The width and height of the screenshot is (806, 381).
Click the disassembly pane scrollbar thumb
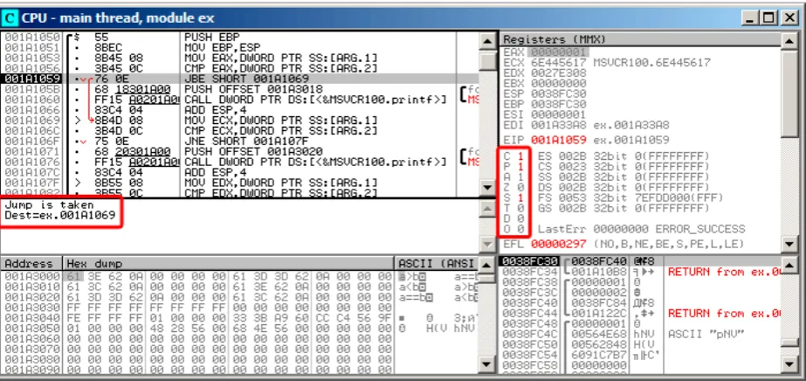pos(486,59)
